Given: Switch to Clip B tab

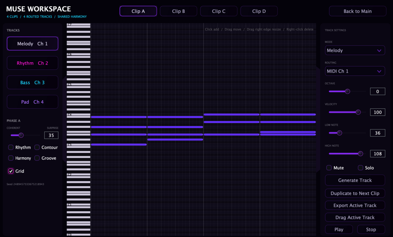Looking at the screenshot, I should coord(178,11).
